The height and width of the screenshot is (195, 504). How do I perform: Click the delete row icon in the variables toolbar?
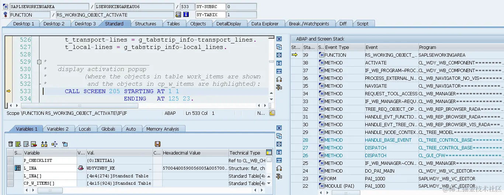(x=34, y=144)
